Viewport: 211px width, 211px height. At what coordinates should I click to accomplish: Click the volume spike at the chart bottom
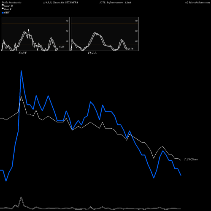(x=21, y=197)
